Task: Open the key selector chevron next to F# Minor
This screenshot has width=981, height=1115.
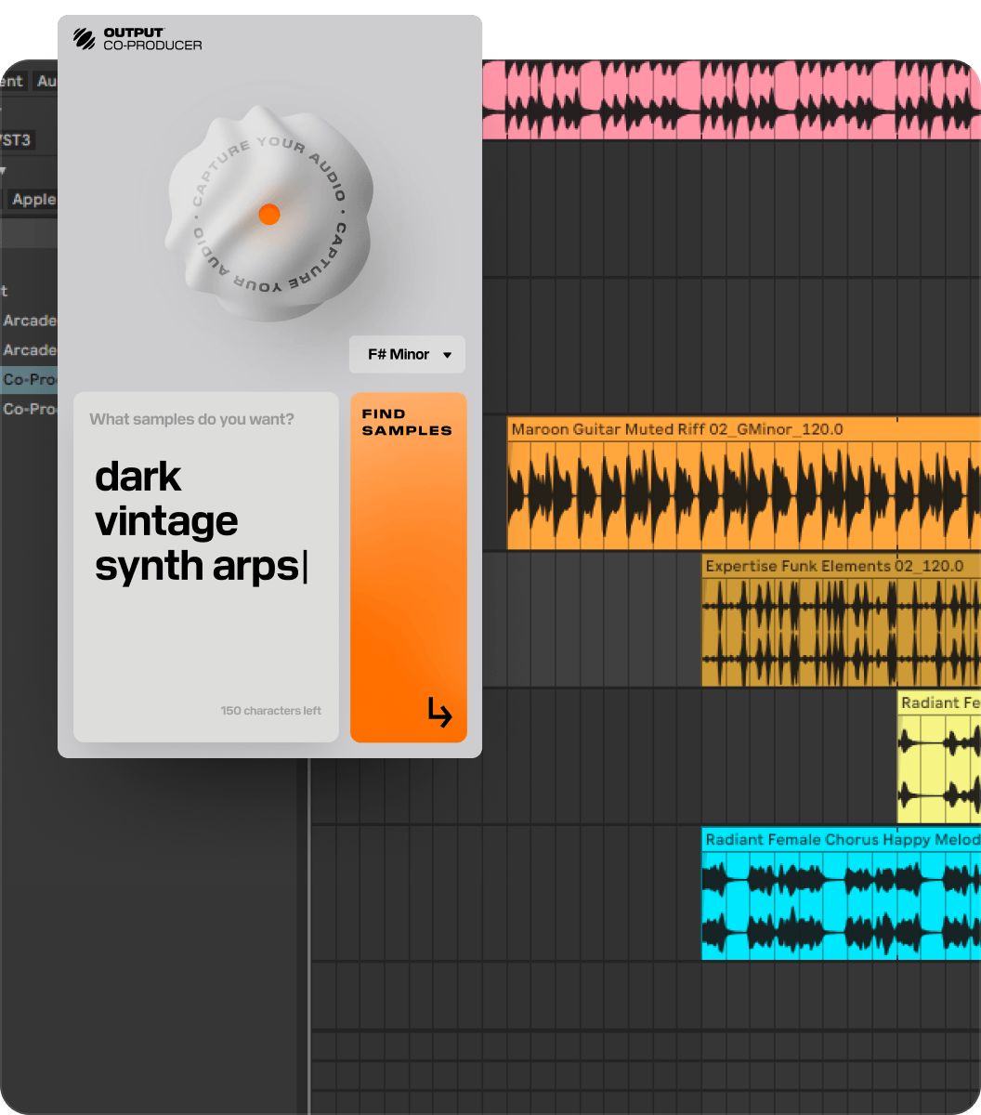Action: 447,354
